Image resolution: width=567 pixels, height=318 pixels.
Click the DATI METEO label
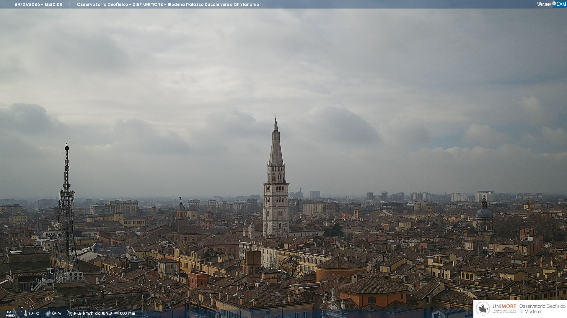[x=10, y=314]
